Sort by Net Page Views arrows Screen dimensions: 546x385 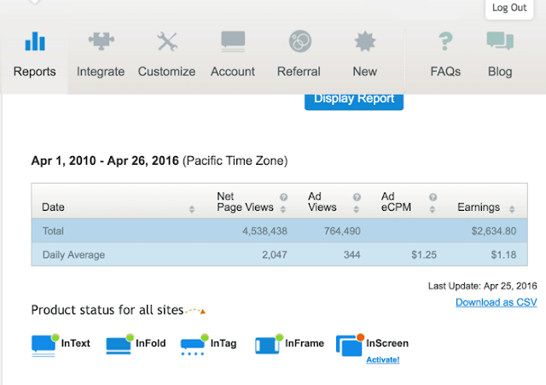click(x=283, y=209)
